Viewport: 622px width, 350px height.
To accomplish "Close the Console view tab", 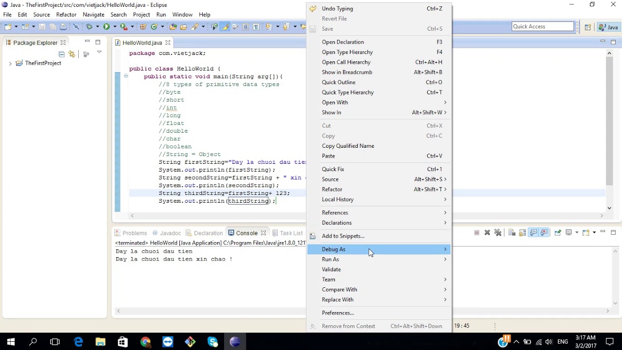I will point(263,233).
